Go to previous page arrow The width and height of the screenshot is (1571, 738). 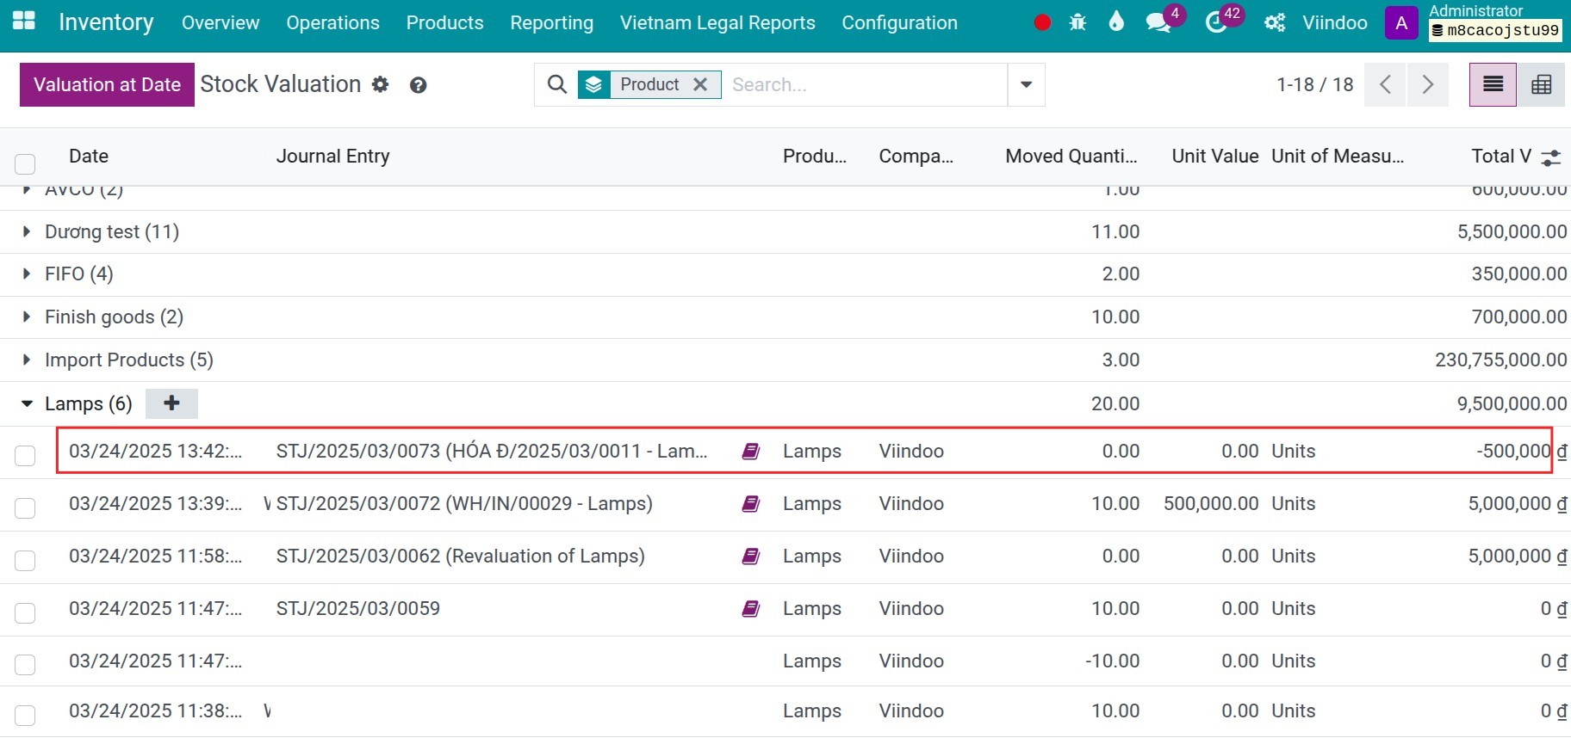tap(1386, 84)
